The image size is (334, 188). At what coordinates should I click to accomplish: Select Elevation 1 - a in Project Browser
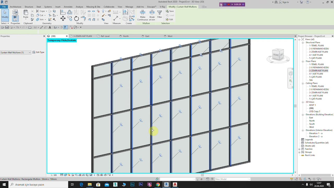(316, 133)
